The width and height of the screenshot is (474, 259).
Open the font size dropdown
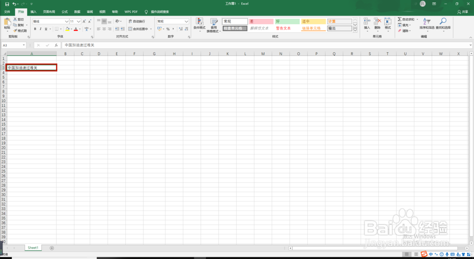tap(79, 21)
